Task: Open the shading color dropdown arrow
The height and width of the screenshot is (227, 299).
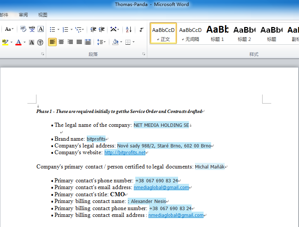Action: coord(121,42)
